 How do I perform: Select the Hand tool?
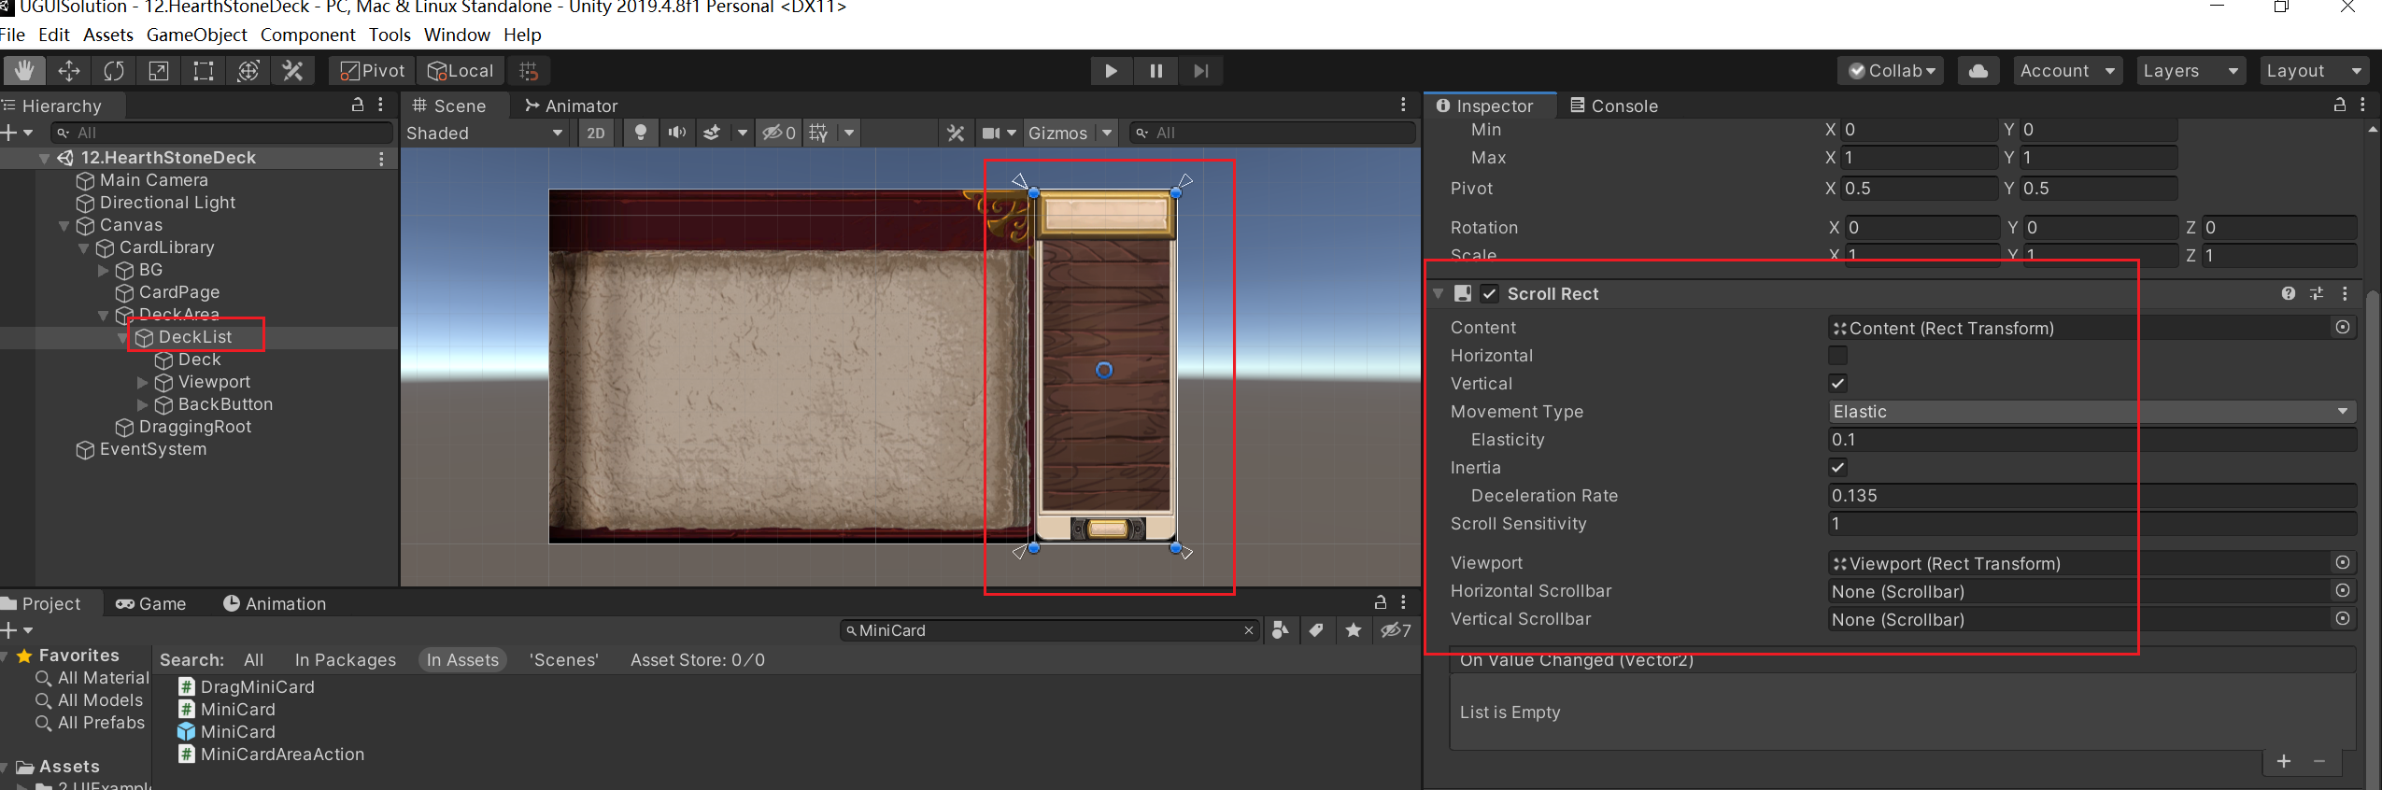(x=23, y=71)
